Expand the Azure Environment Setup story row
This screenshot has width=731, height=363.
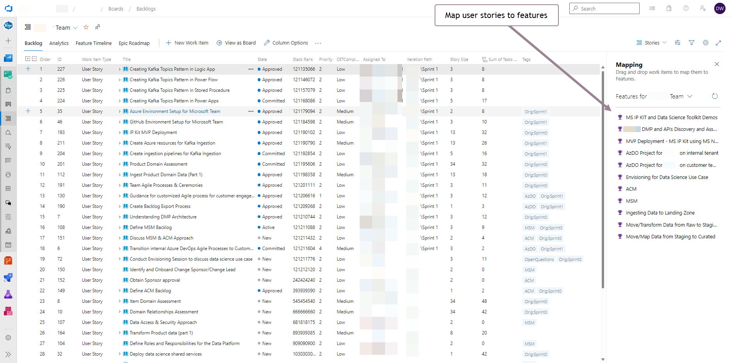119,111
